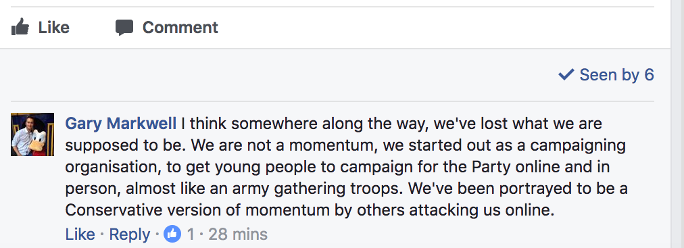Click the word "Conservative" in the comment
This screenshot has width=684, height=248.
point(109,211)
